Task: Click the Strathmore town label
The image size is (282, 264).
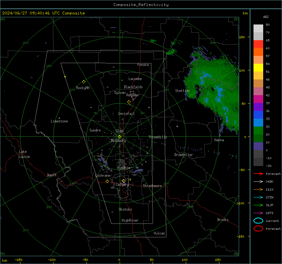Action: [152, 186]
